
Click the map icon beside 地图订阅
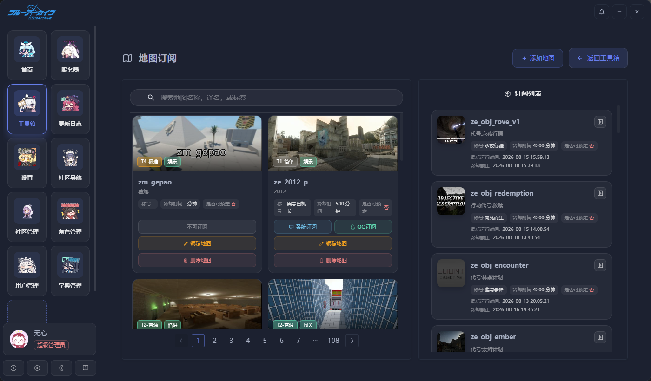click(127, 58)
